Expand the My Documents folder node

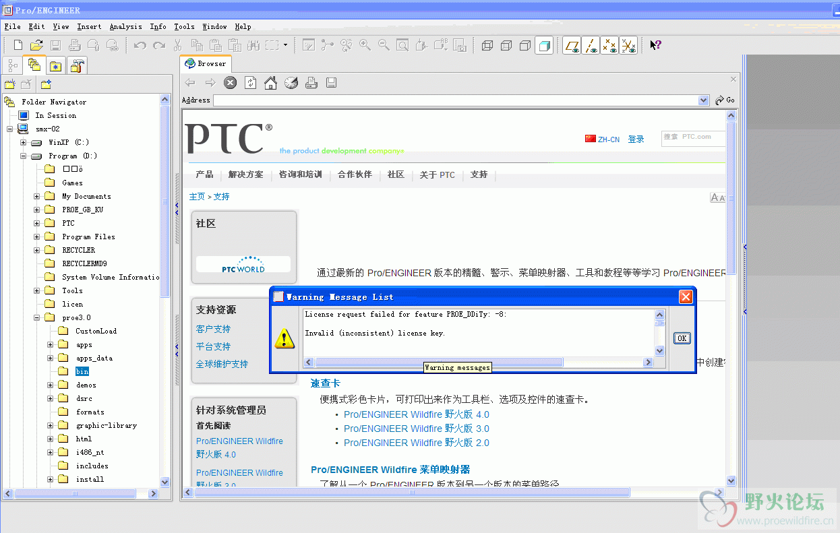[x=37, y=196]
